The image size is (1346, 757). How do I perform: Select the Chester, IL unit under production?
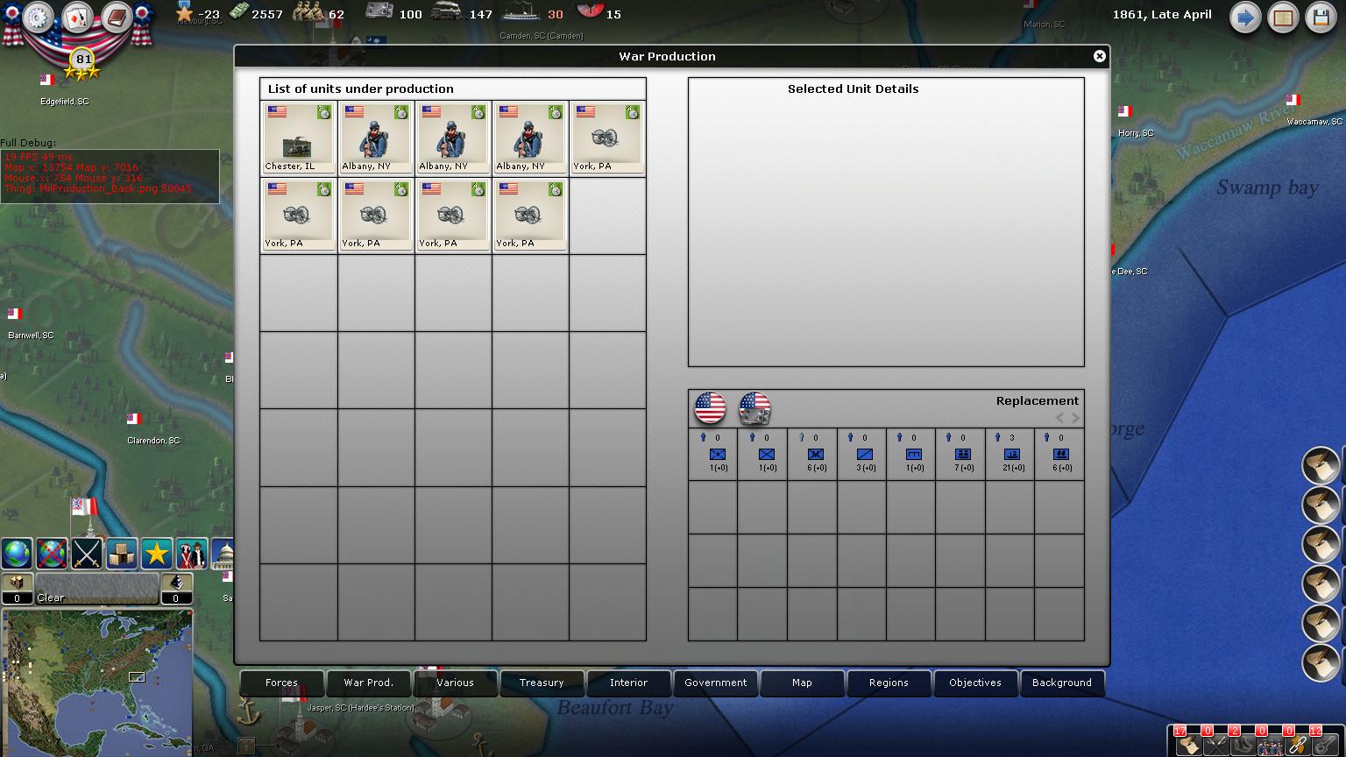[299, 138]
